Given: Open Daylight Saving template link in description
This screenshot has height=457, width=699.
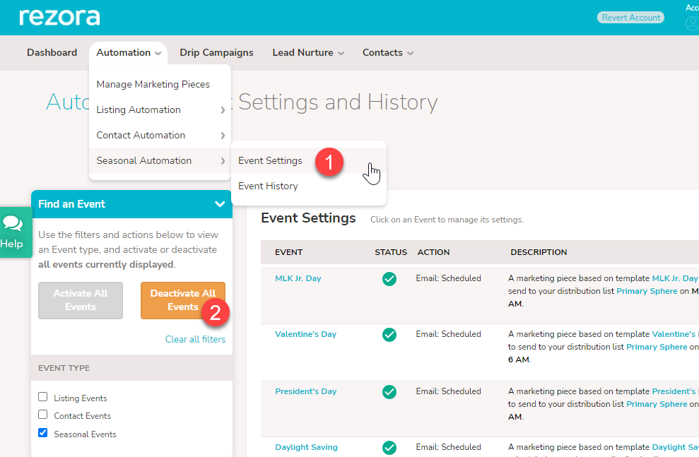Looking at the screenshot, I should [x=675, y=447].
